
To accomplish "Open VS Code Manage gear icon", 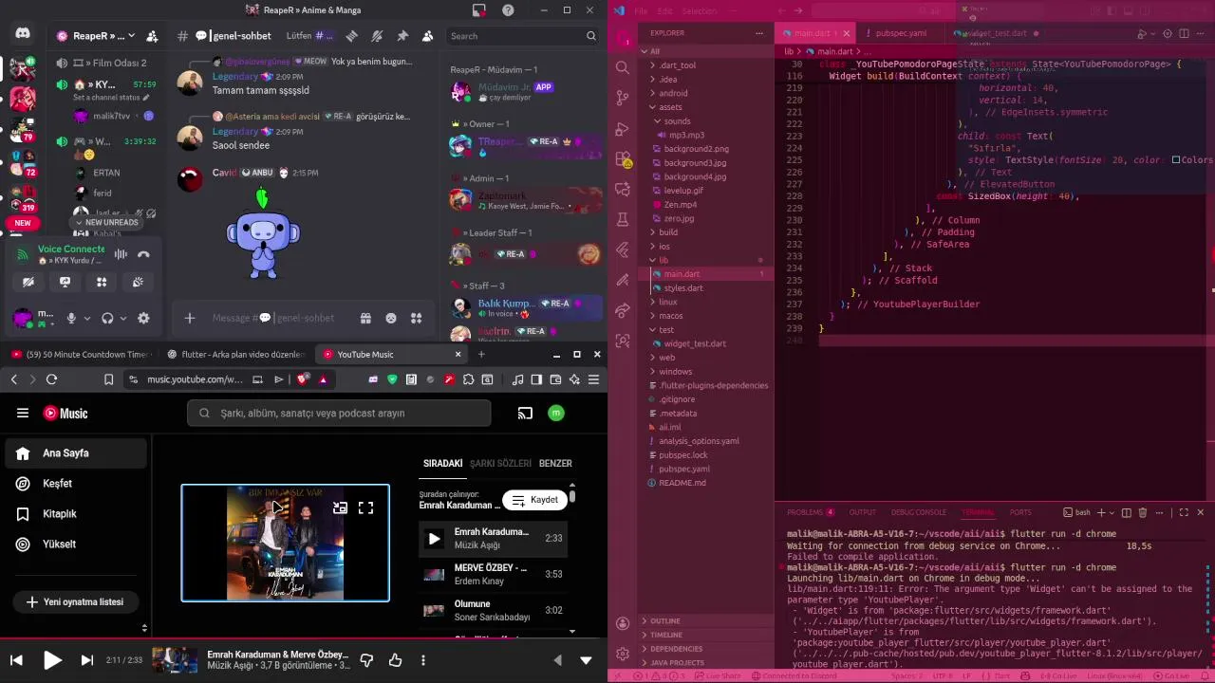I will [x=623, y=654].
